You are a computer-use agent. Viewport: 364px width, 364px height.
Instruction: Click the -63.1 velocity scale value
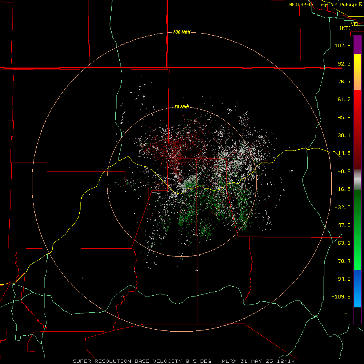[343, 243]
